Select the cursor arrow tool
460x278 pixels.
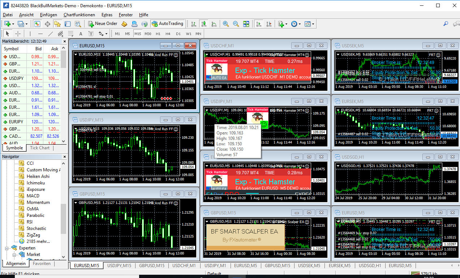8,34
